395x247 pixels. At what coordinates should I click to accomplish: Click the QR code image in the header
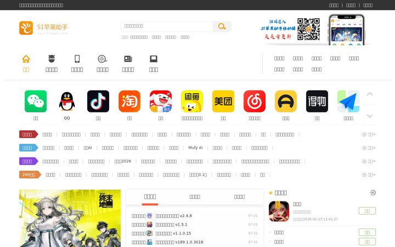click(x=308, y=29)
